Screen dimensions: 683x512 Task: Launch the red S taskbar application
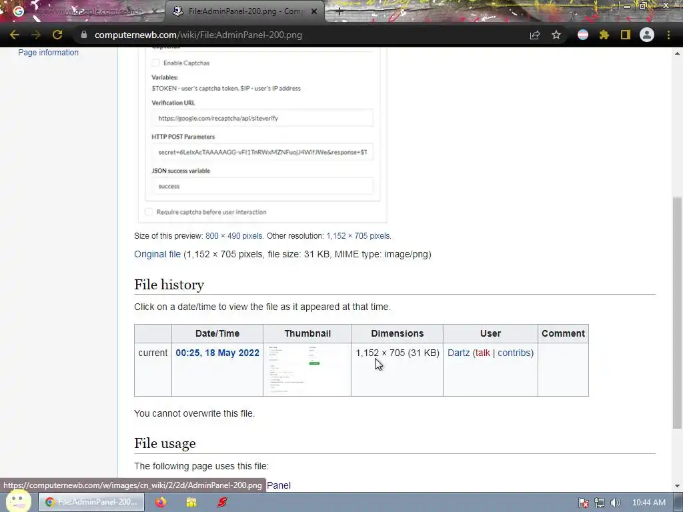tap(222, 502)
